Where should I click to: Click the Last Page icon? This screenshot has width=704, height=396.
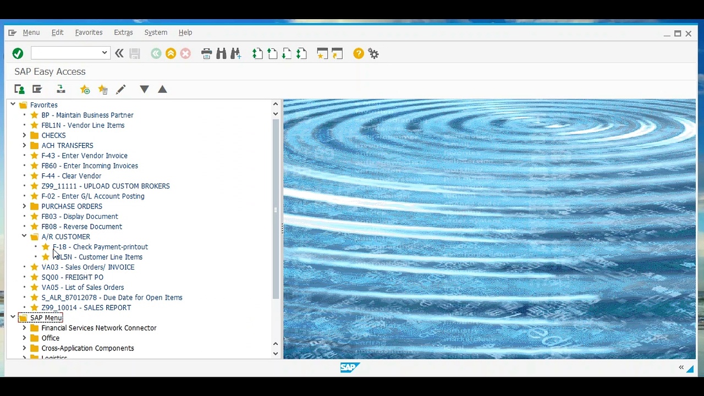tap(301, 53)
